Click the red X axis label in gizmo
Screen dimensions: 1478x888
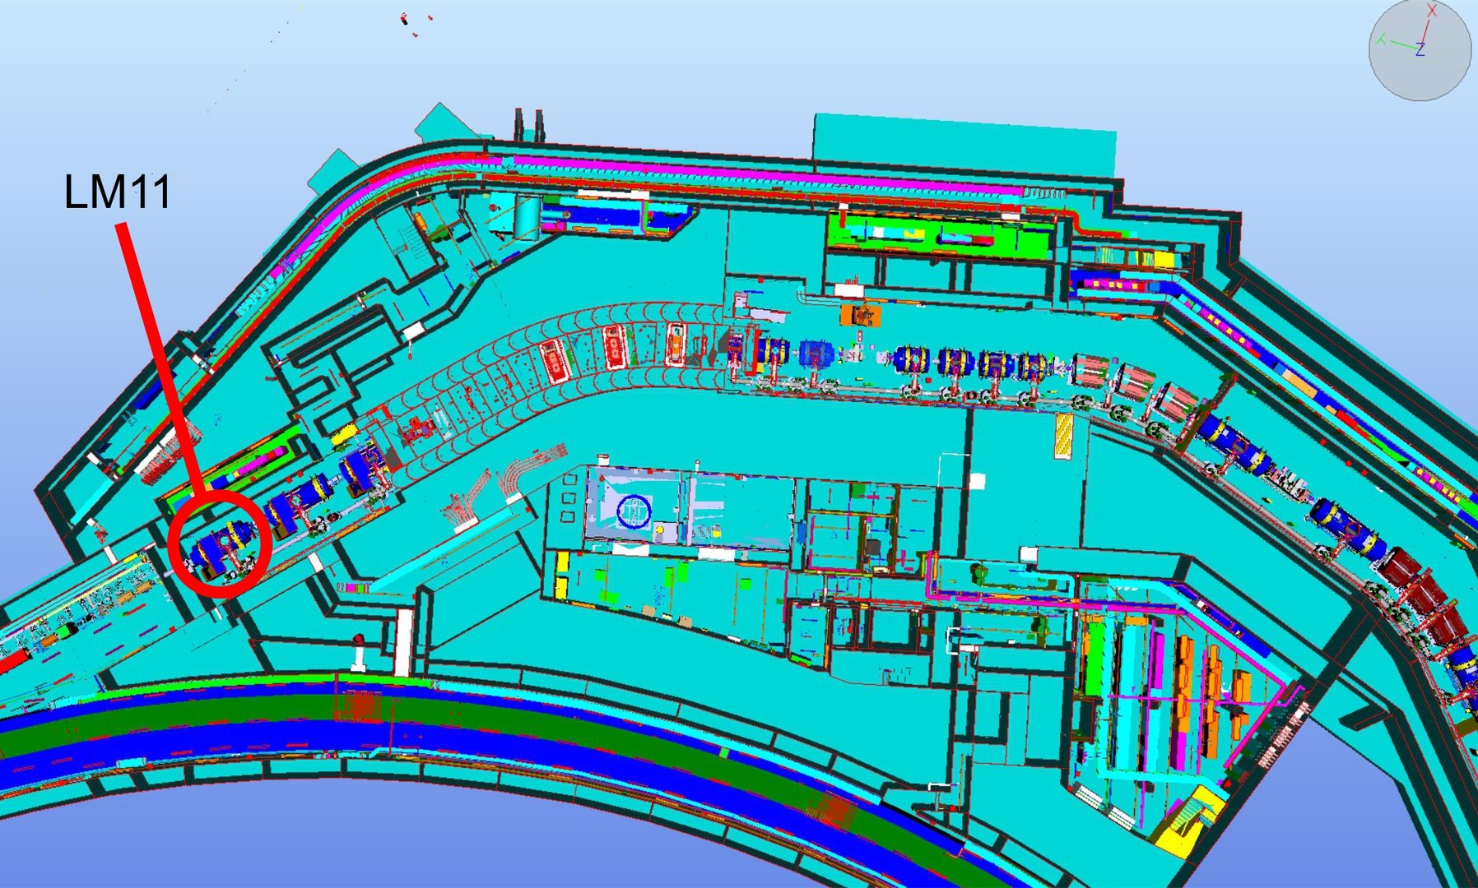pyautogui.click(x=1433, y=11)
